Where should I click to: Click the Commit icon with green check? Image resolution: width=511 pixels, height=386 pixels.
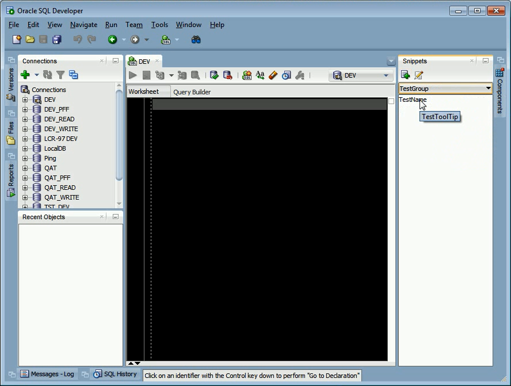(214, 75)
